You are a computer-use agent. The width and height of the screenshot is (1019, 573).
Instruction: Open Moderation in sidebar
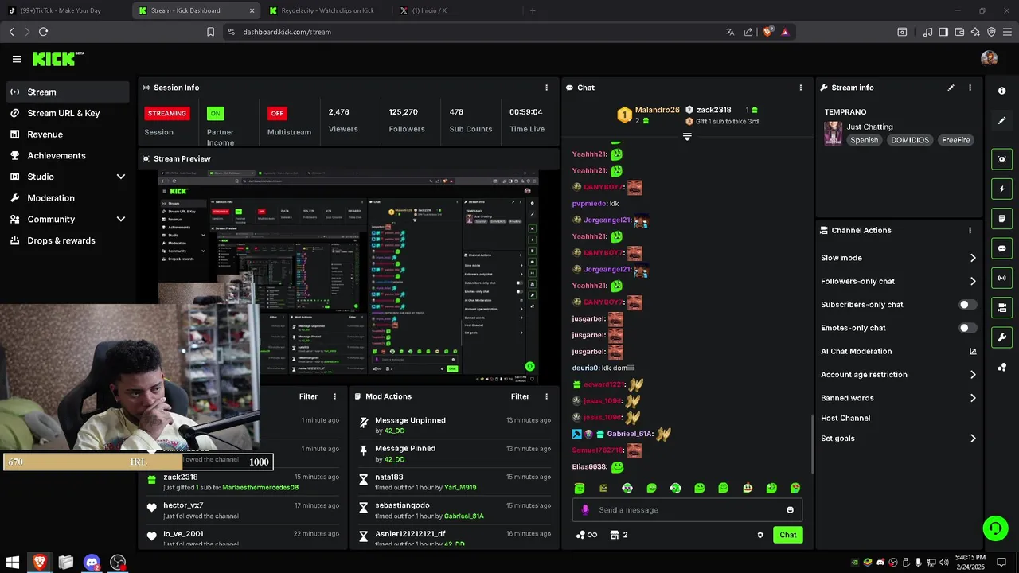pyautogui.click(x=68, y=198)
